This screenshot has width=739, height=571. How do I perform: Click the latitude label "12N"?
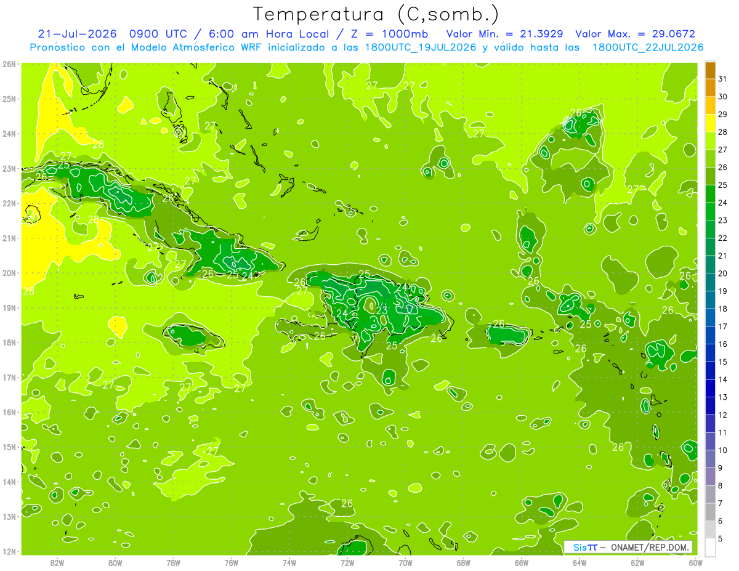click(x=9, y=551)
